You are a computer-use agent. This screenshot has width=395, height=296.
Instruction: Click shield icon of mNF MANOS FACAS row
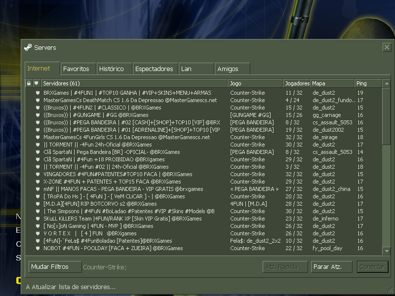(x=38, y=189)
